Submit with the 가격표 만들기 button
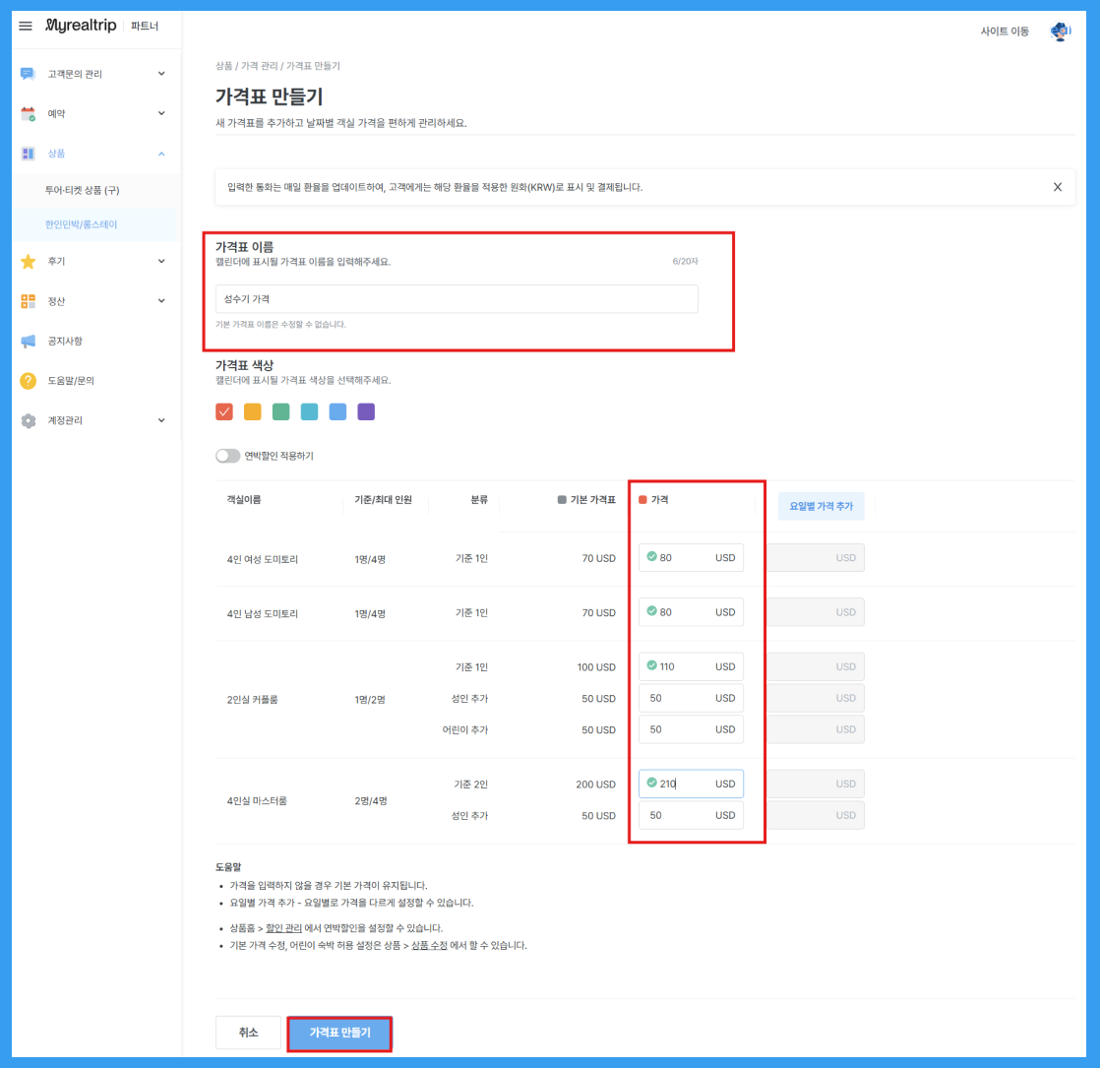 (339, 1034)
